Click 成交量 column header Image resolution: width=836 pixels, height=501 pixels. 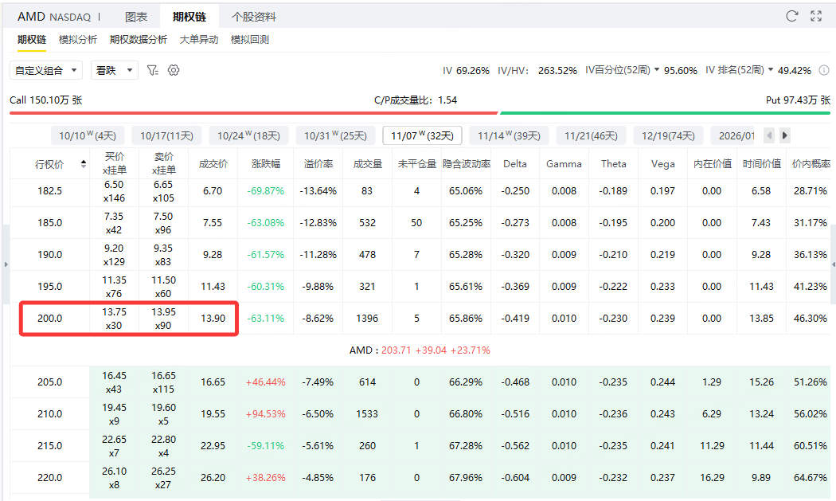coord(367,164)
